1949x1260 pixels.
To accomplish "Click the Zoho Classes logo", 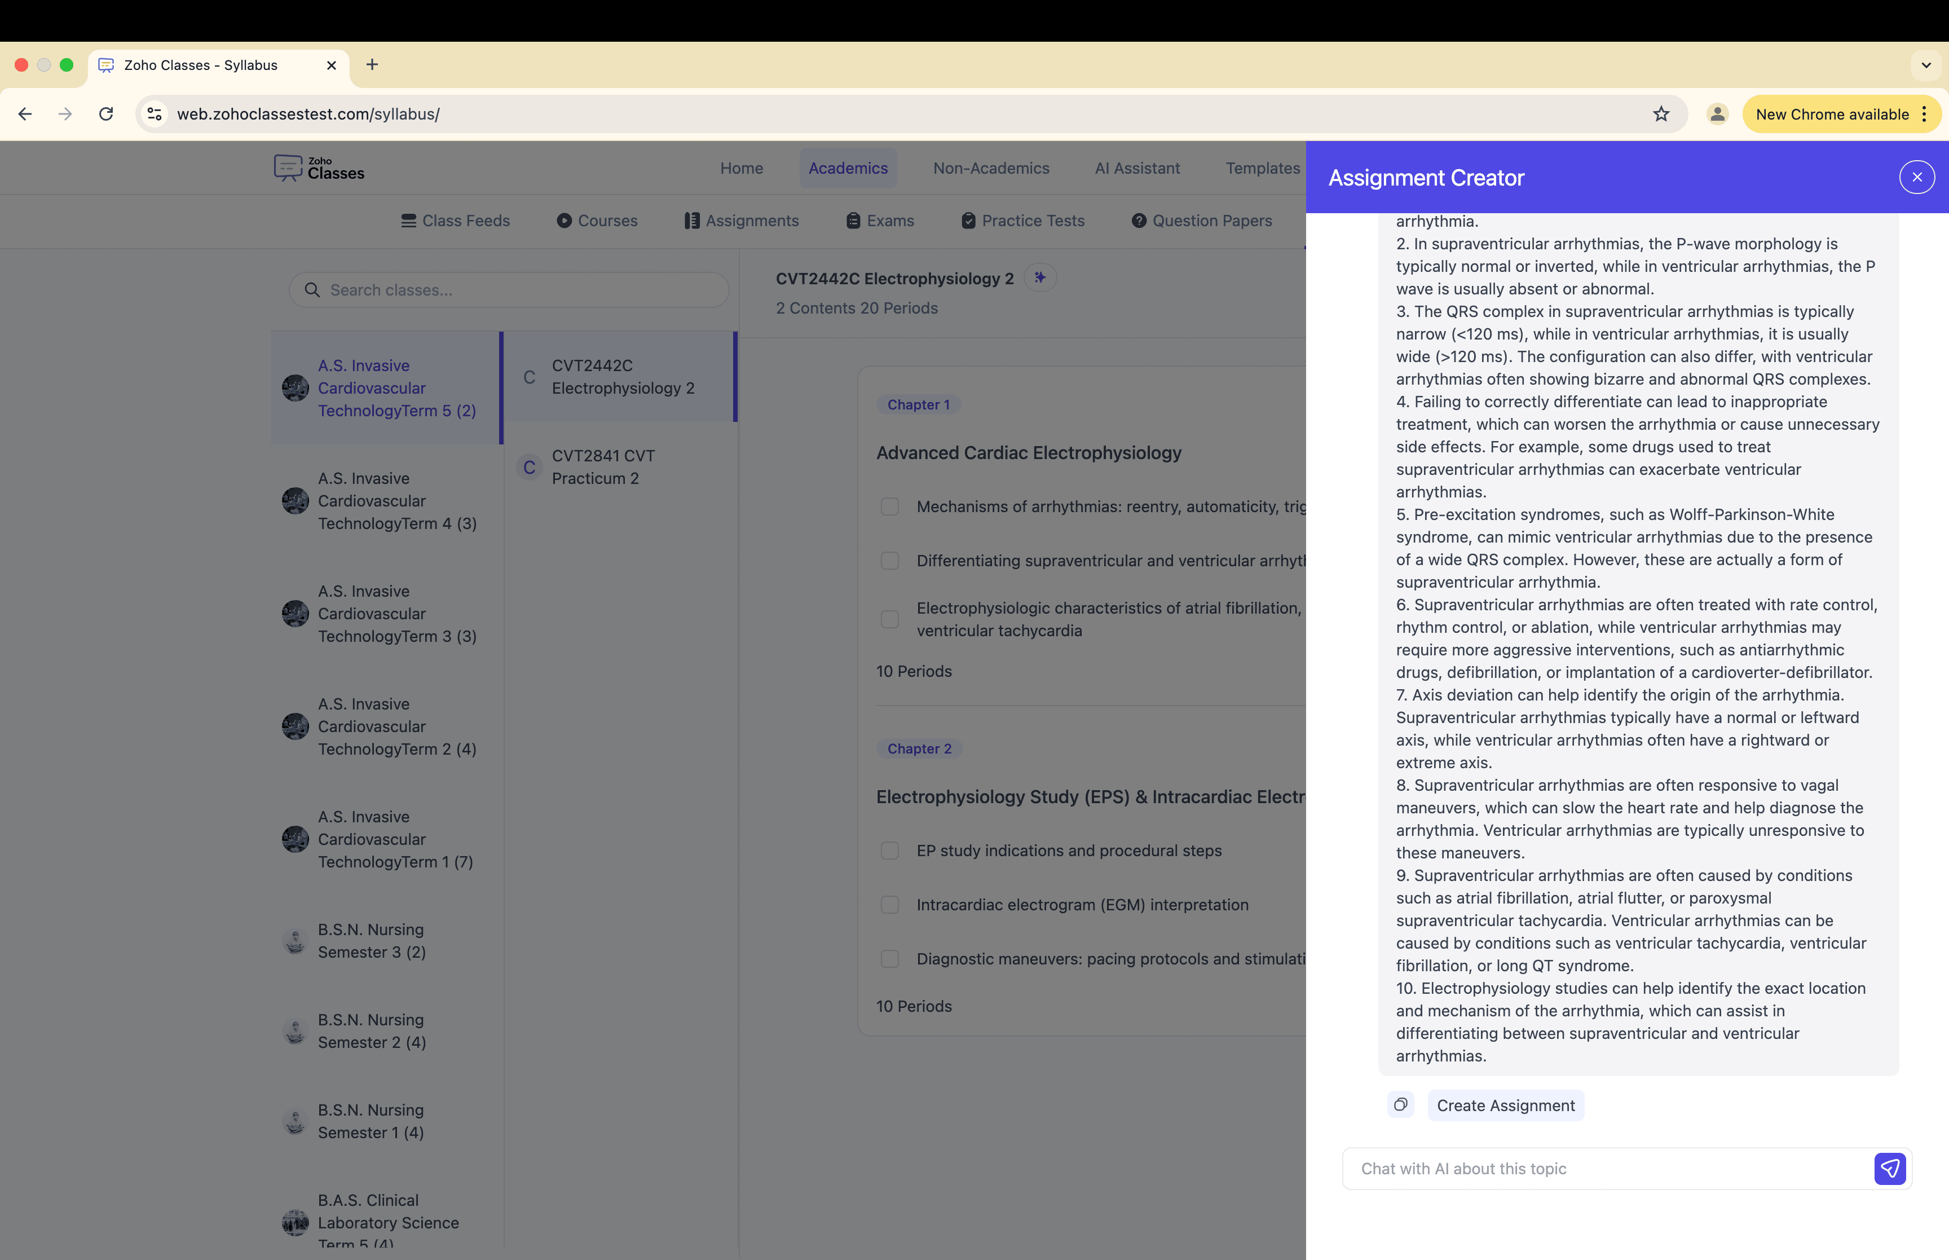I will 319,169.
